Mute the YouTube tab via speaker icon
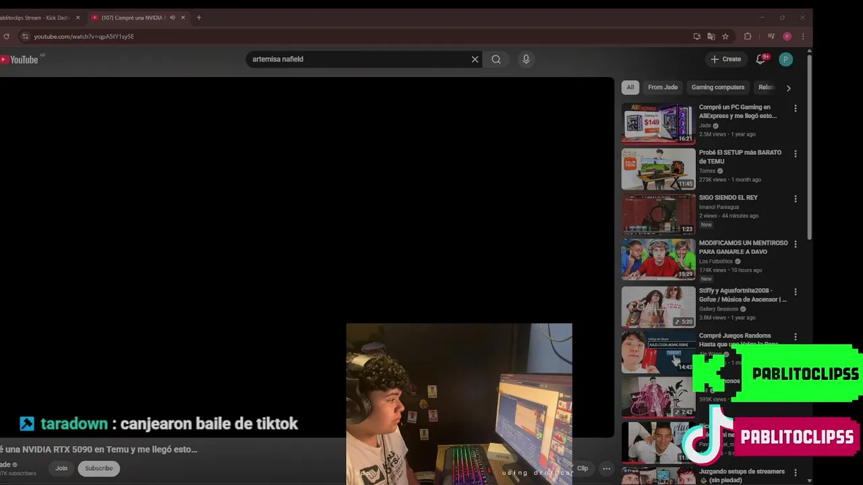 173,18
